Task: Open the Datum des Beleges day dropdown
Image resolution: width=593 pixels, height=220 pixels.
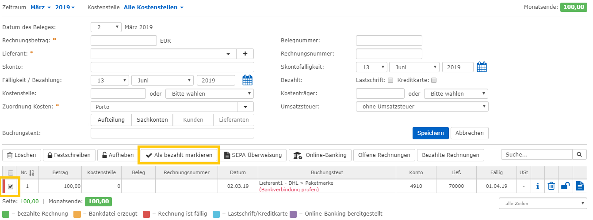Action: coord(106,27)
